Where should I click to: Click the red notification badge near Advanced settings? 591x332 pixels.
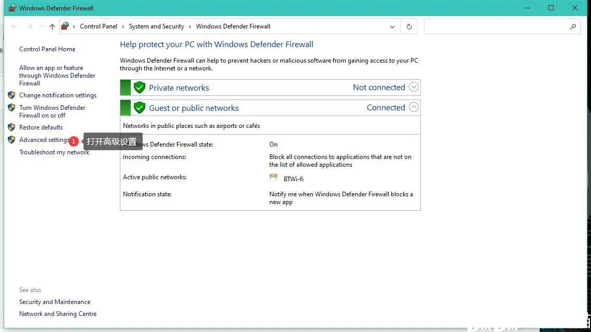(74, 140)
